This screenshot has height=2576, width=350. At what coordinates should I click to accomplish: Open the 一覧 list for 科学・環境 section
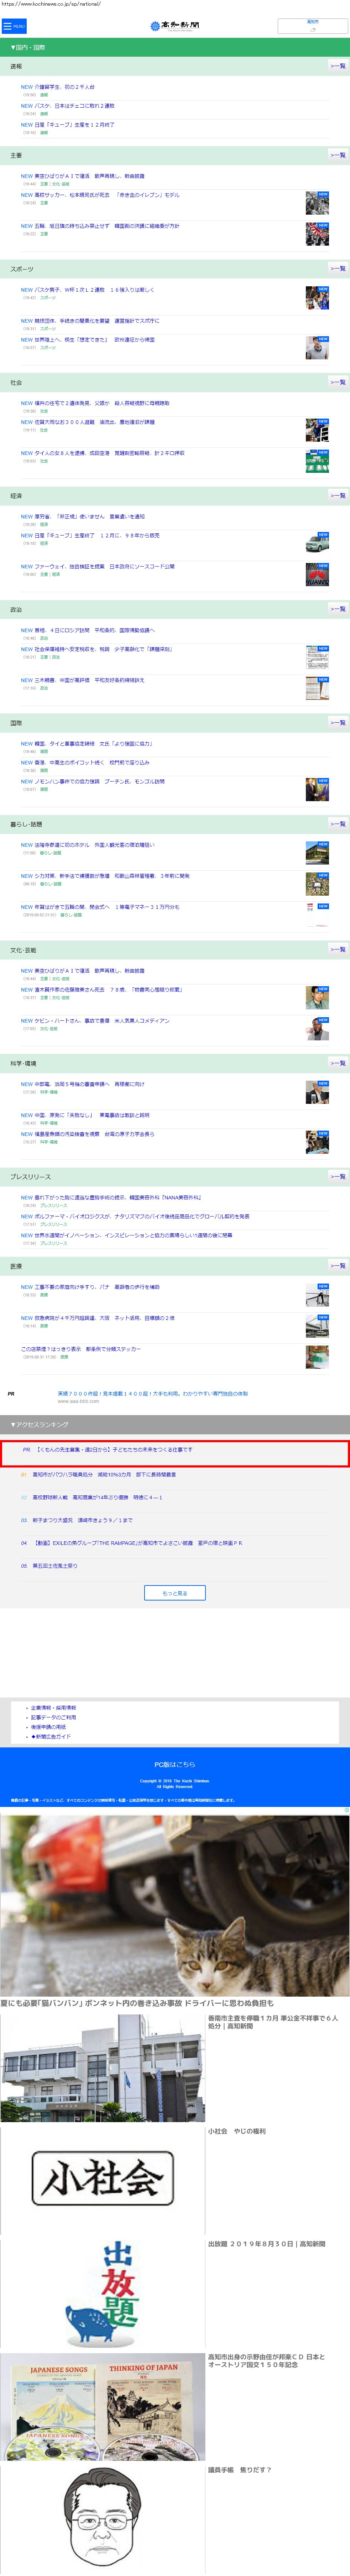(338, 1063)
